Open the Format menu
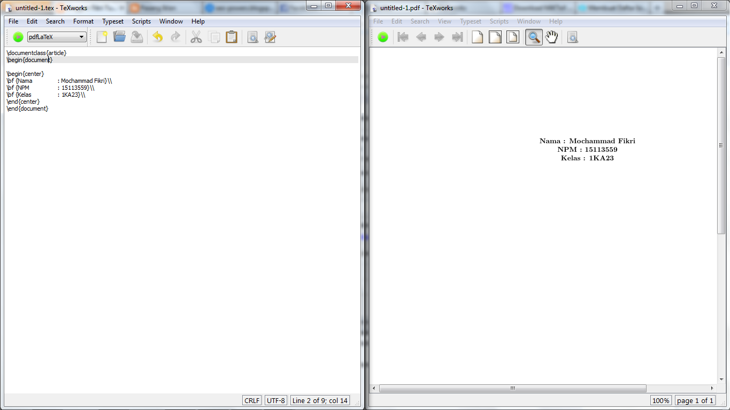The height and width of the screenshot is (410, 730). click(83, 21)
